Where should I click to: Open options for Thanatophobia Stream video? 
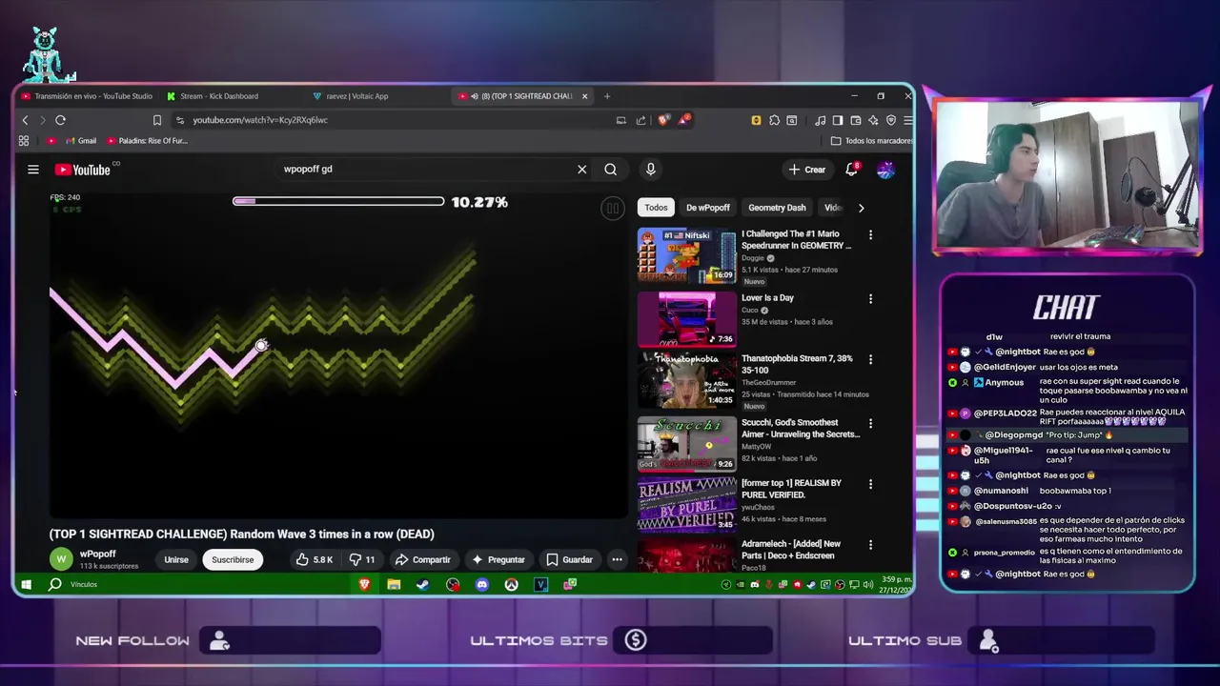pos(870,360)
